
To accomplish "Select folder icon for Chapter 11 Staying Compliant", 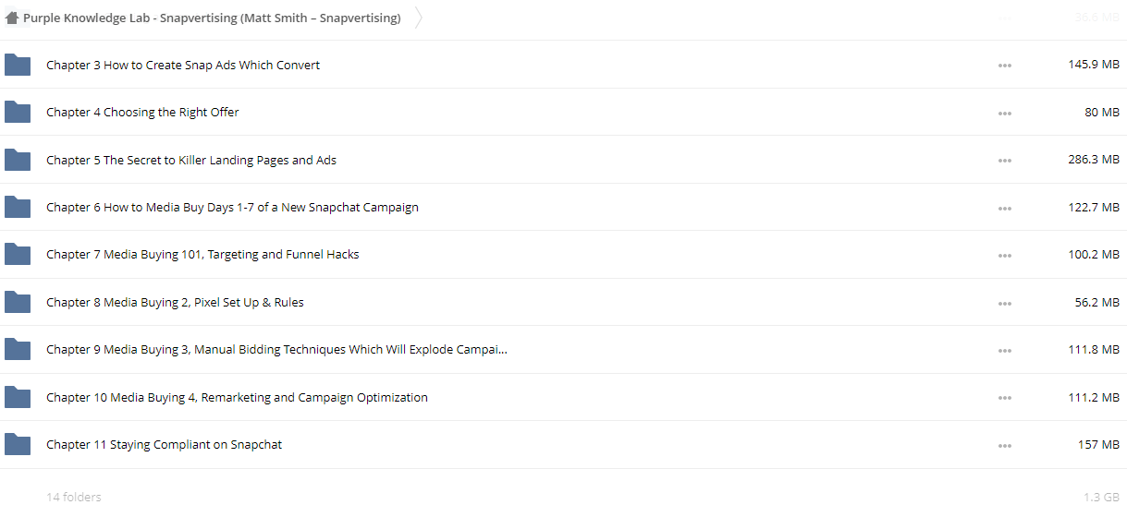I will (x=18, y=444).
